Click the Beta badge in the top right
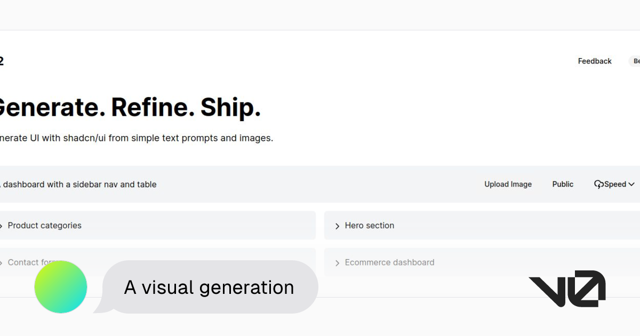This screenshot has width=640, height=336. coord(636,61)
